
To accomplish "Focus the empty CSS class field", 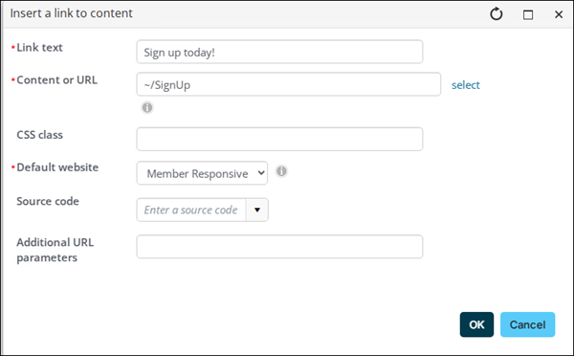I will (x=279, y=139).
